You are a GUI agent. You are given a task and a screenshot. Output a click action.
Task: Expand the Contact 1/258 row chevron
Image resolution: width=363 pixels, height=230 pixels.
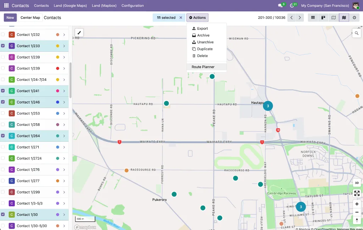[x=64, y=125]
